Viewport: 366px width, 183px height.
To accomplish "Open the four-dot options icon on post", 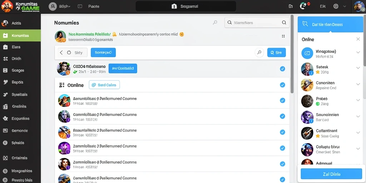I will [x=283, y=36].
